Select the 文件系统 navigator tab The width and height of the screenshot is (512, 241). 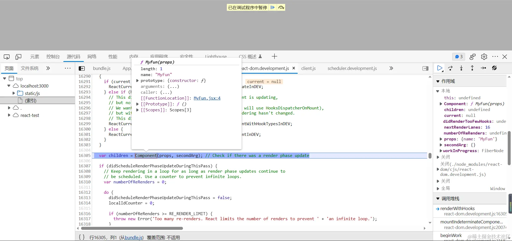30,68
